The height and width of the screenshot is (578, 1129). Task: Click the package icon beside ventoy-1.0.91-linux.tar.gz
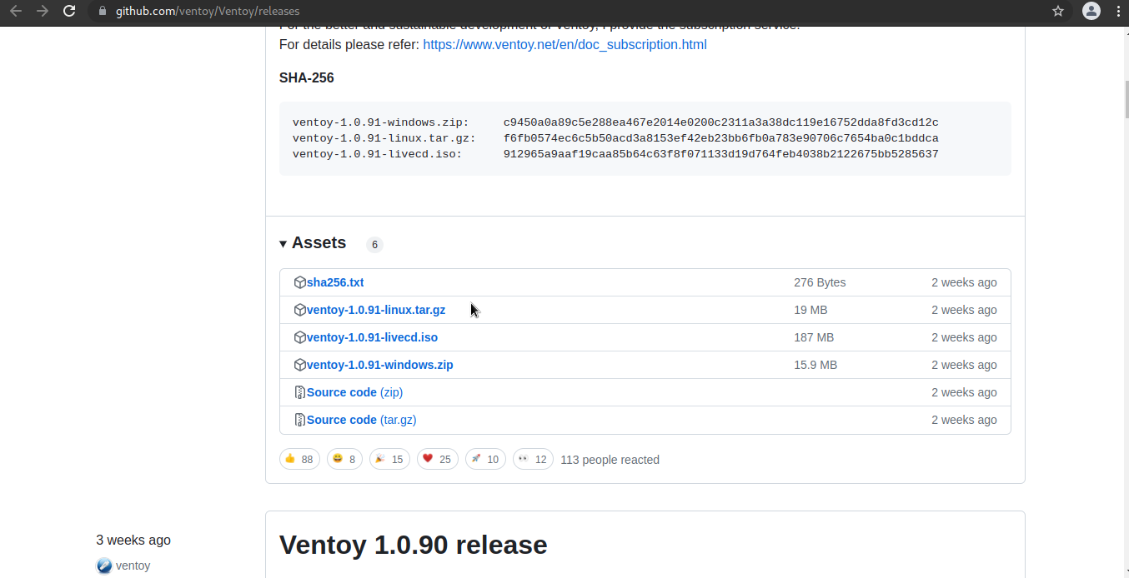click(300, 310)
